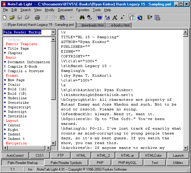Open the Favorites menu
191x173 pixels.
[83, 10]
